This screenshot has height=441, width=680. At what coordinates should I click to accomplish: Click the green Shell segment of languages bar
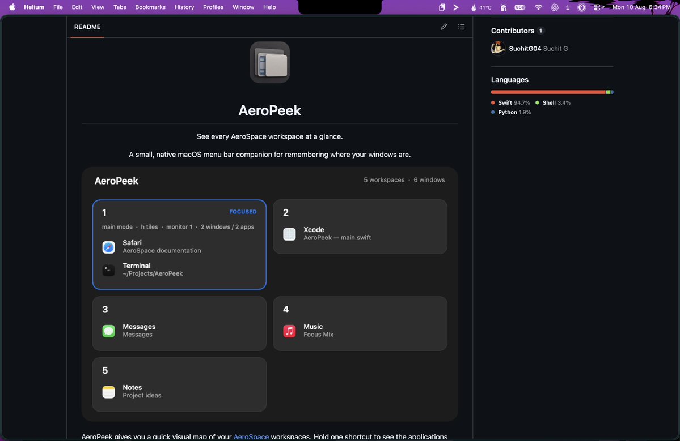click(x=609, y=92)
